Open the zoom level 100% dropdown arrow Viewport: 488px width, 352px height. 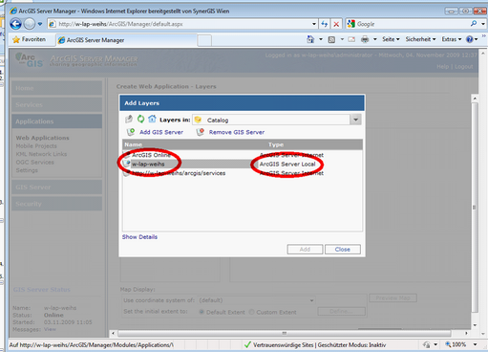475,344
